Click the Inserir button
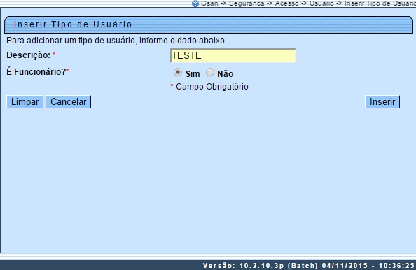This screenshot has width=416, height=270. coord(382,102)
